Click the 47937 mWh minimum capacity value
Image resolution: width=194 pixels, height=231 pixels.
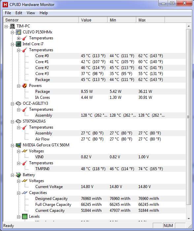[x=120, y=211]
